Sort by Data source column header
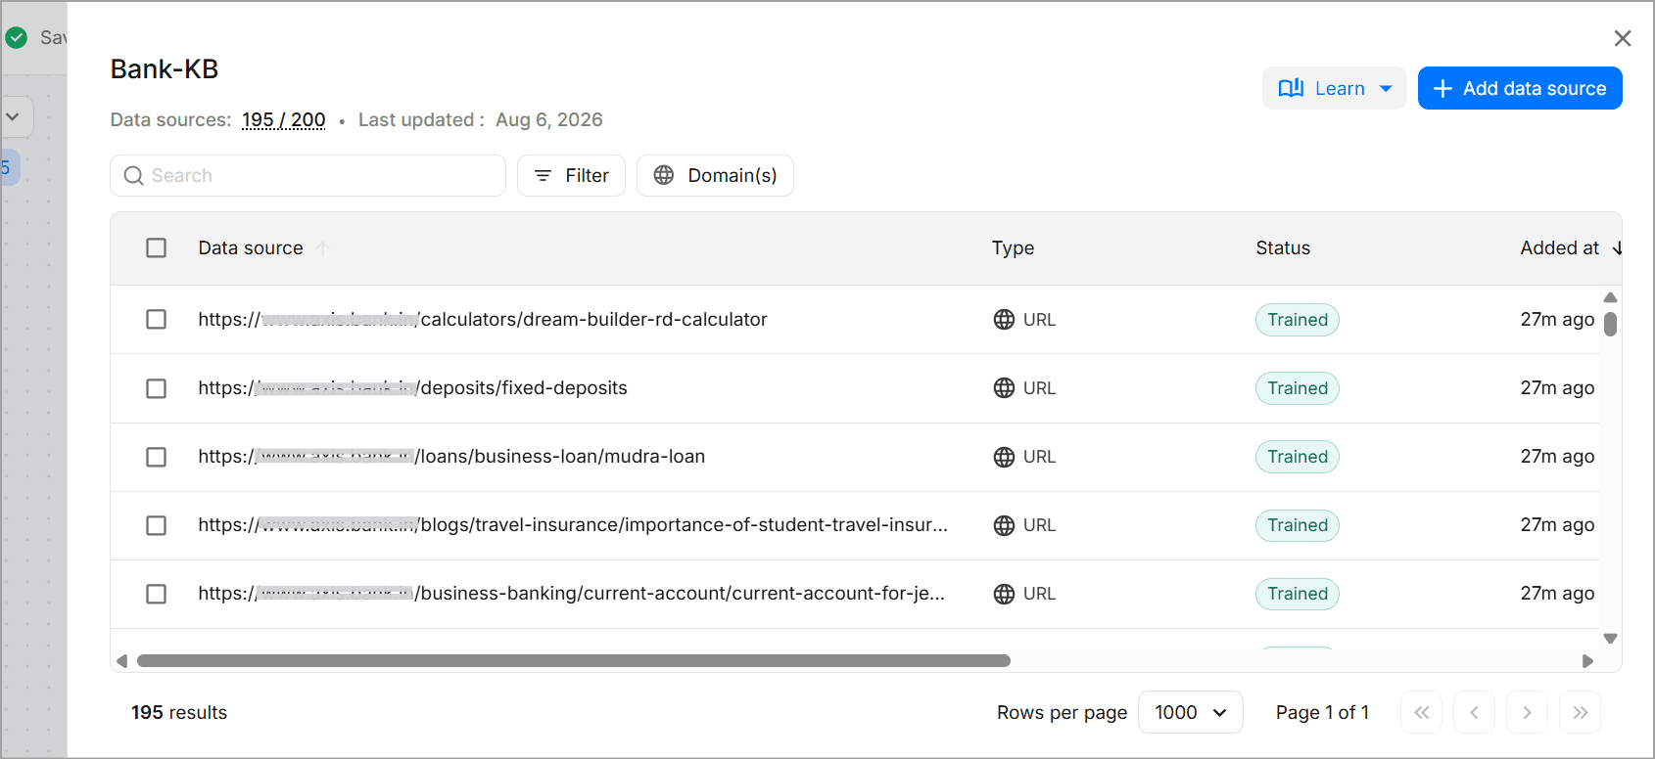The width and height of the screenshot is (1655, 759). click(x=251, y=248)
